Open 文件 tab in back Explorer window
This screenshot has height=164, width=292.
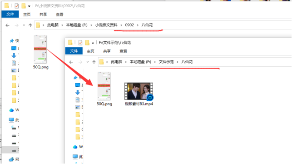pyautogui.click(x=10, y=14)
